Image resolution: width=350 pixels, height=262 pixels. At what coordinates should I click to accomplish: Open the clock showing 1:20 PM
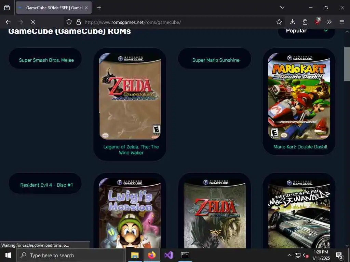pyautogui.click(x=321, y=255)
